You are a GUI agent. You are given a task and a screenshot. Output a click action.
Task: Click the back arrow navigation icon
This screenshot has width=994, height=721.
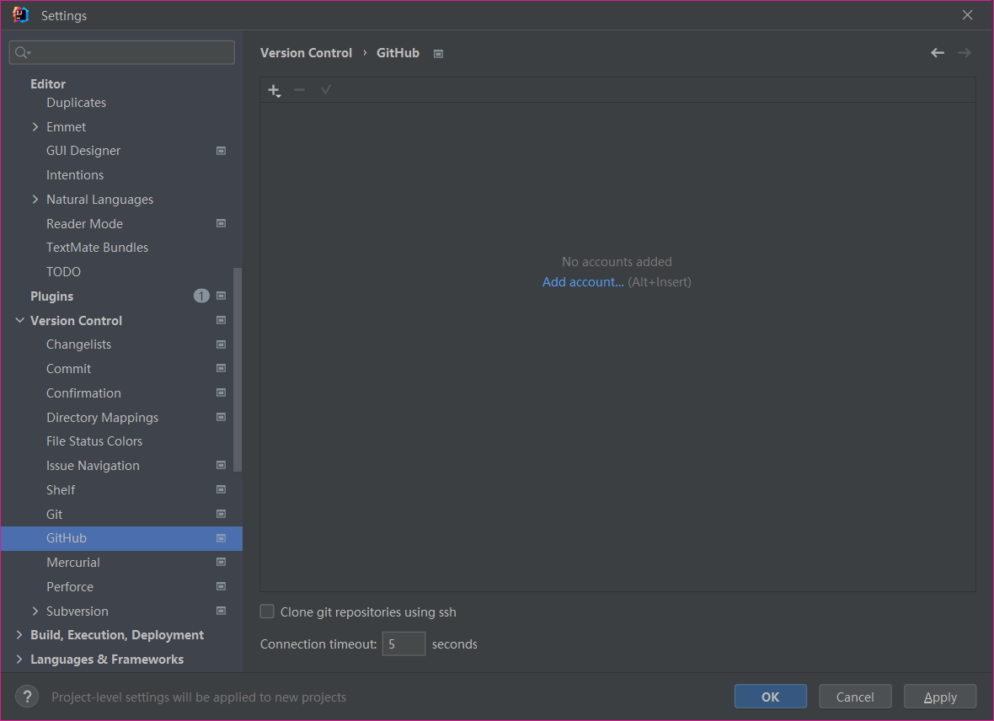938,52
